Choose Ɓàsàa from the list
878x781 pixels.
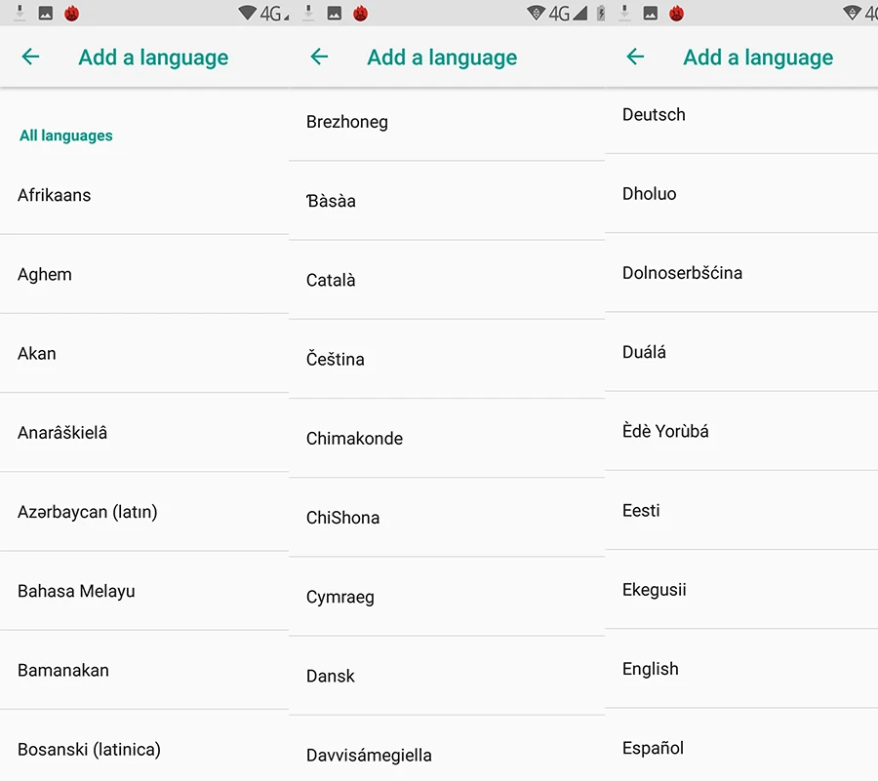[447, 201]
